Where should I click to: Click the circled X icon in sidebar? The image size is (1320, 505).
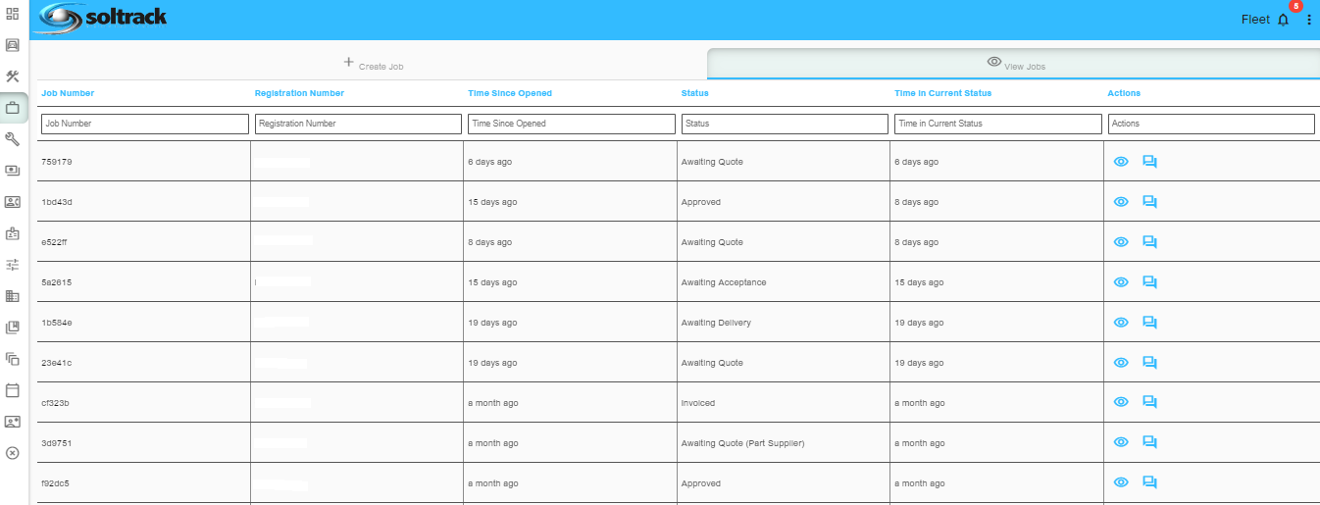(13, 453)
